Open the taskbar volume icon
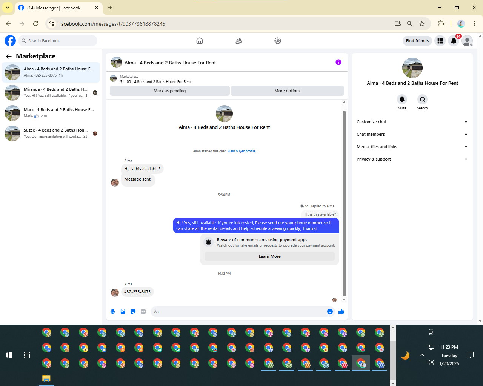Screen dimensions: 483x386 pyautogui.click(x=431, y=363)
